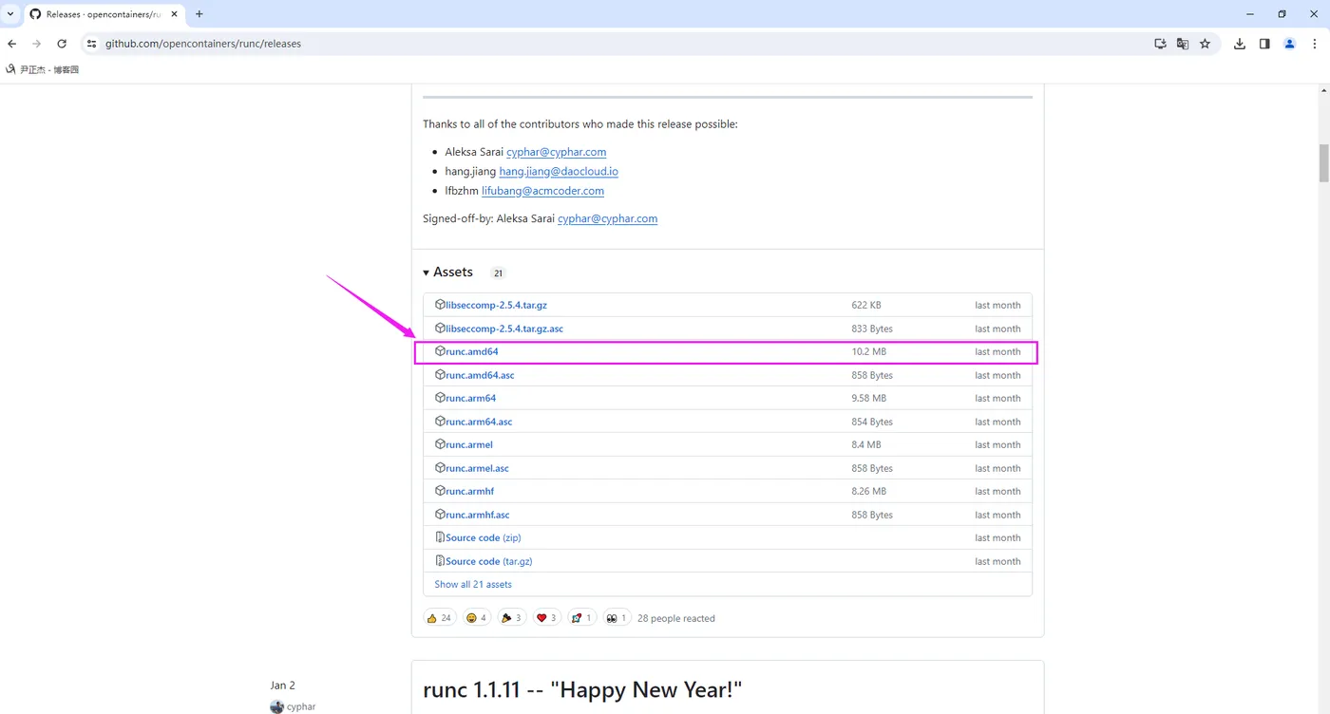Open a new browser tab
1330x714 pixels.
[x=199, y=14]
